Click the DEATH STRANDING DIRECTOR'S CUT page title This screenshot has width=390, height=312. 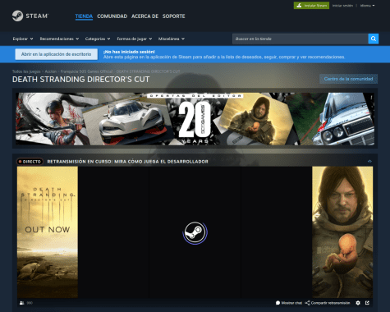click(x=80, y=80)
